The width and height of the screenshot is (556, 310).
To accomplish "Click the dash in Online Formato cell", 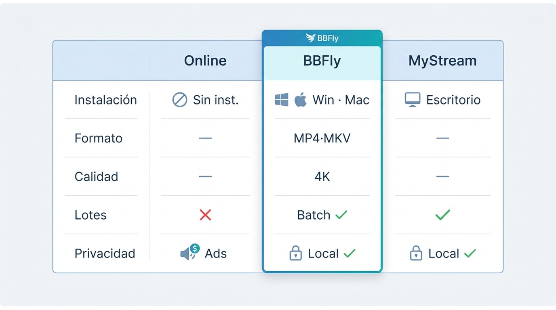I will [x=205, y=138].
